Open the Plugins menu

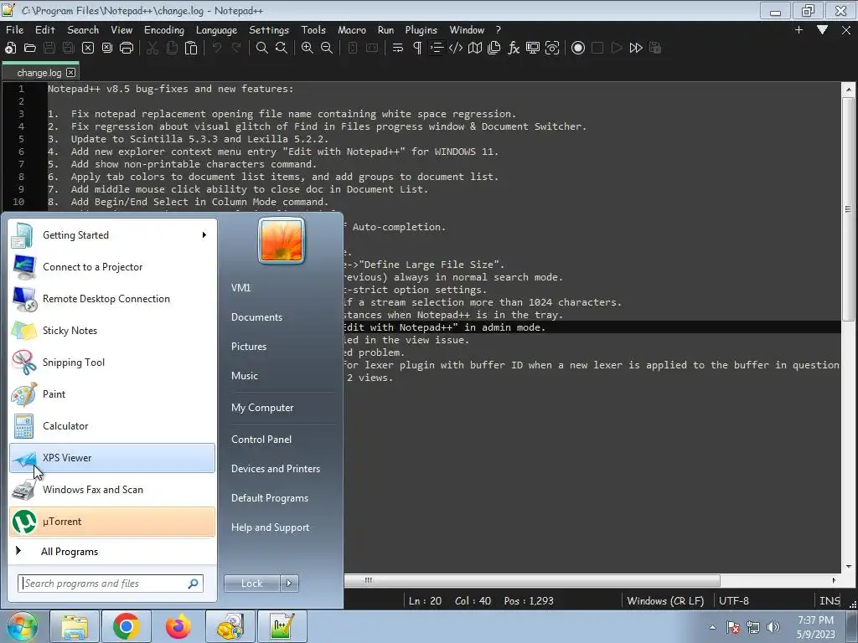click(x=421, y=30)
